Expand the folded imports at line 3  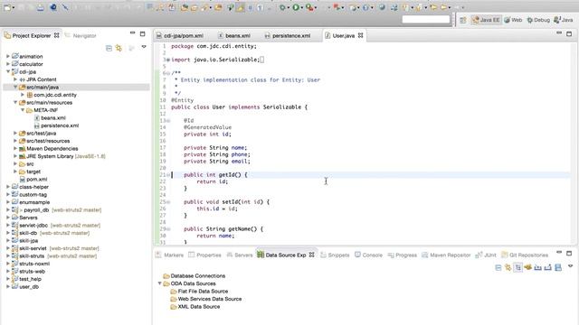click(168, 60)
